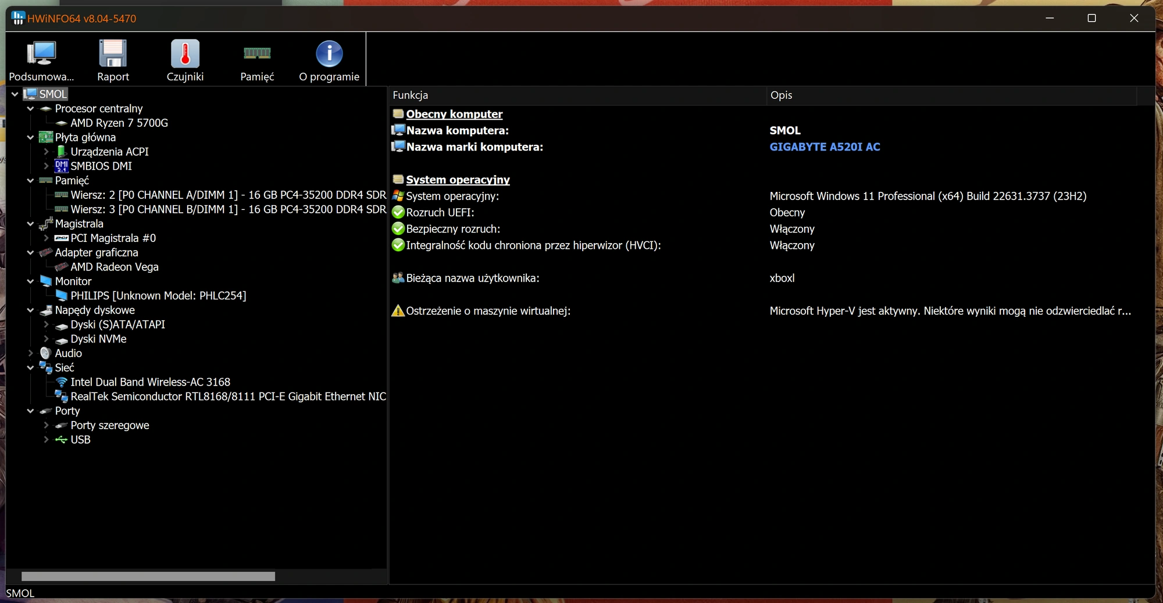
Task: Expand the Porty szeregowe node
Action: [46, 425]
